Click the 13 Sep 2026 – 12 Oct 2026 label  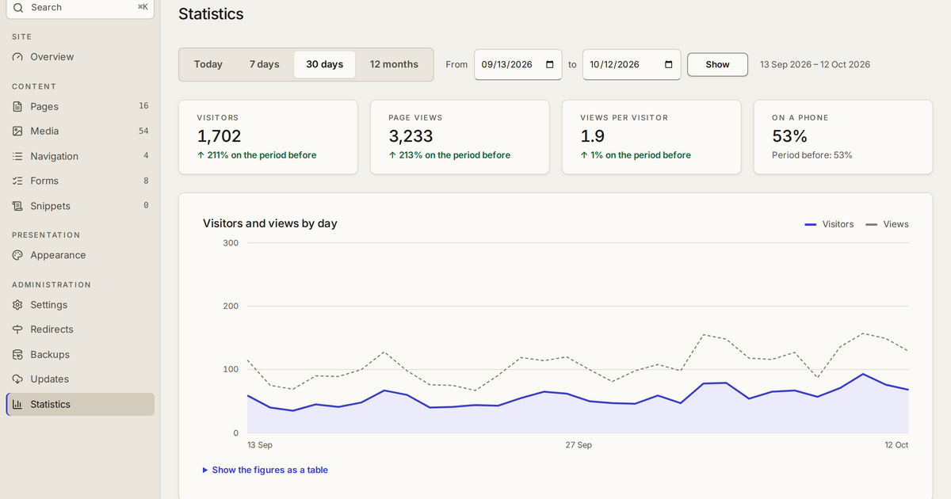[815, 64]
